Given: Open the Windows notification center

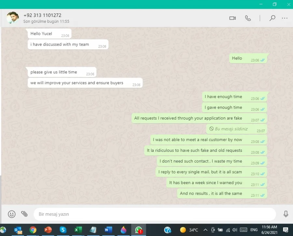Looking at the screenshot, I should (286, 230).
